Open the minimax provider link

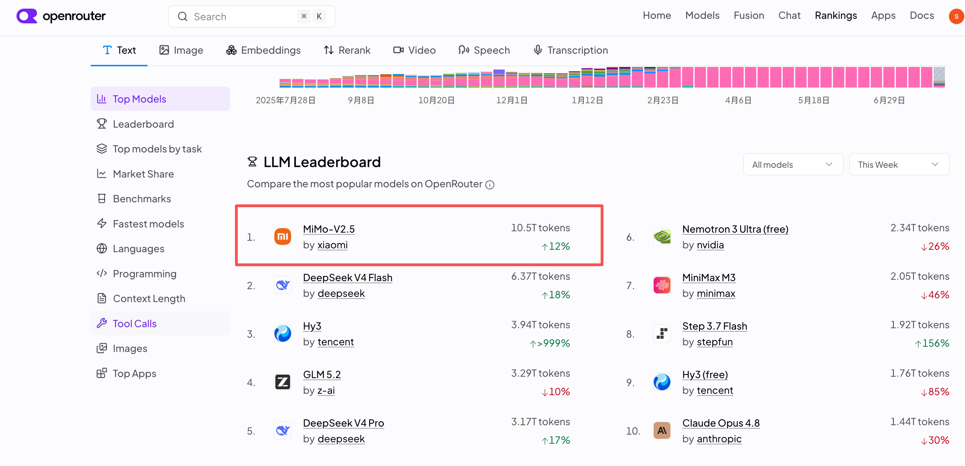715,294
